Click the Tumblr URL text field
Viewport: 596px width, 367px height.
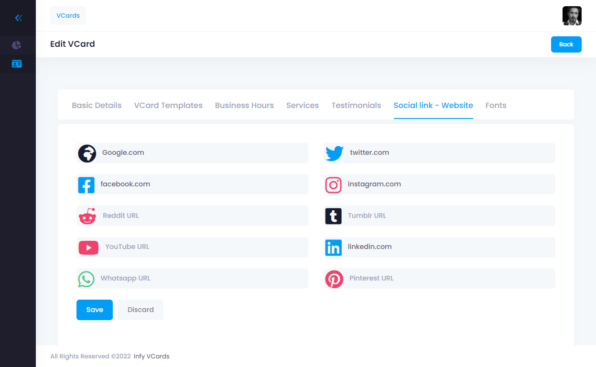(x=448, y=216)
